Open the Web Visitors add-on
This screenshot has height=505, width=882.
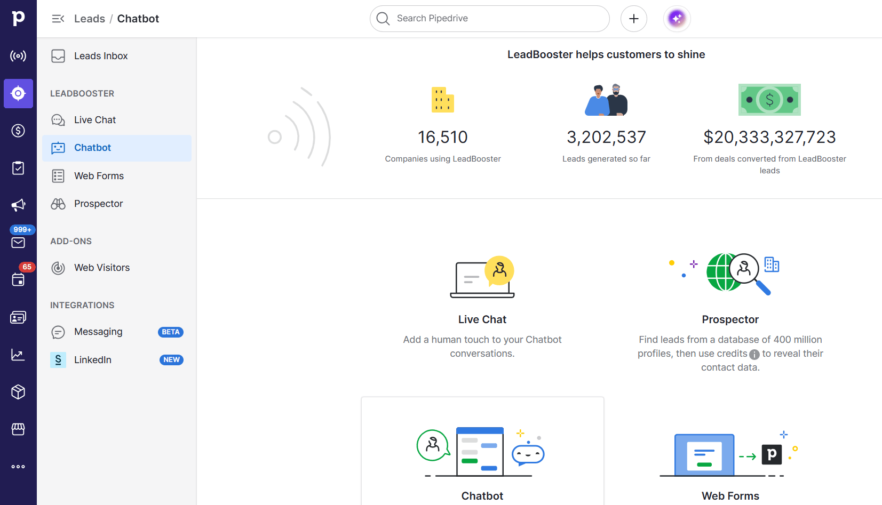click(x=101, y=267)
